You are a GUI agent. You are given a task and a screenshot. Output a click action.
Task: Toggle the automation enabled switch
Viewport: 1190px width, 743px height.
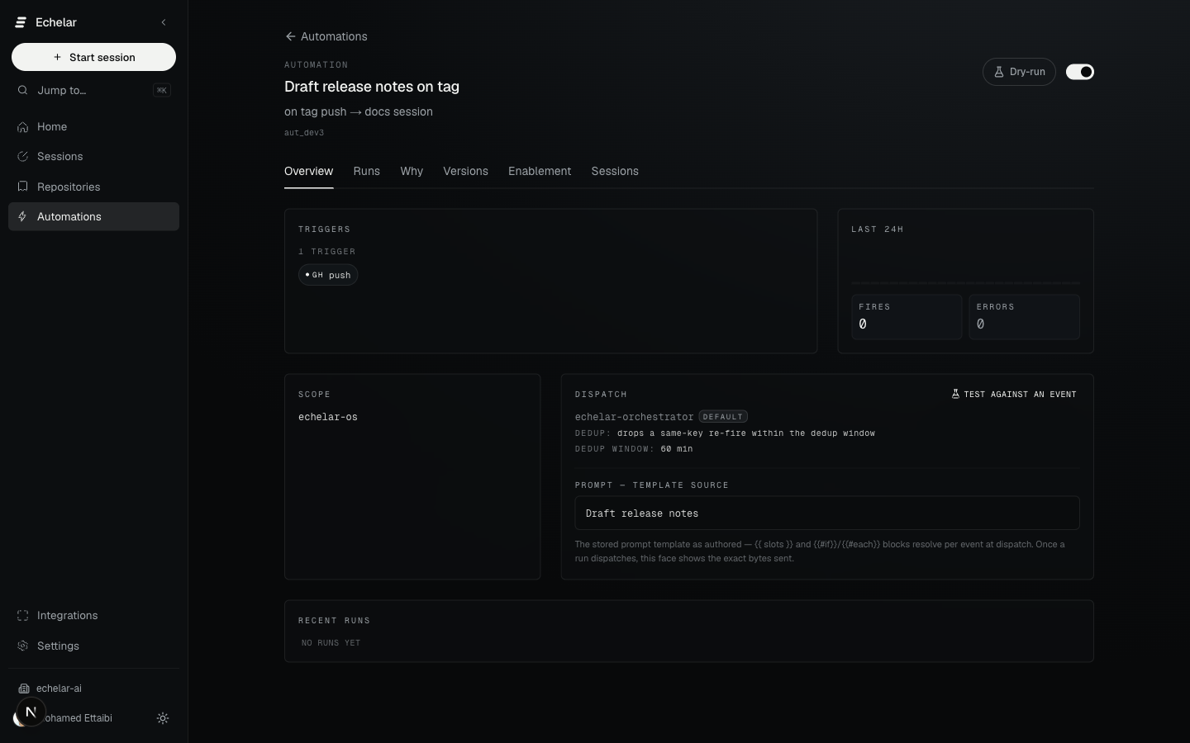(1080, 72)
